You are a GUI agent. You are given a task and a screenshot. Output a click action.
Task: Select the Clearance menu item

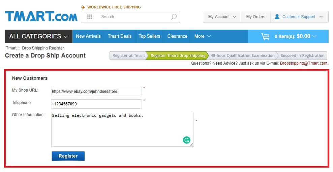pos(177,36)
